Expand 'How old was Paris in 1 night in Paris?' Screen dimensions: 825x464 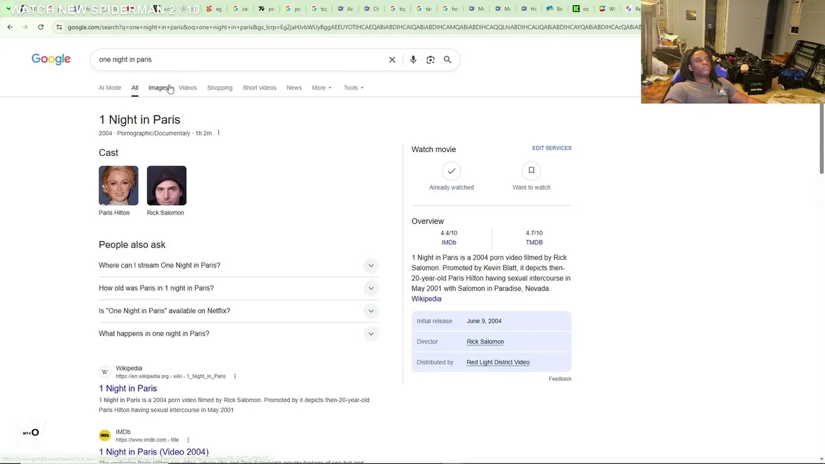(x=238, y=288)
